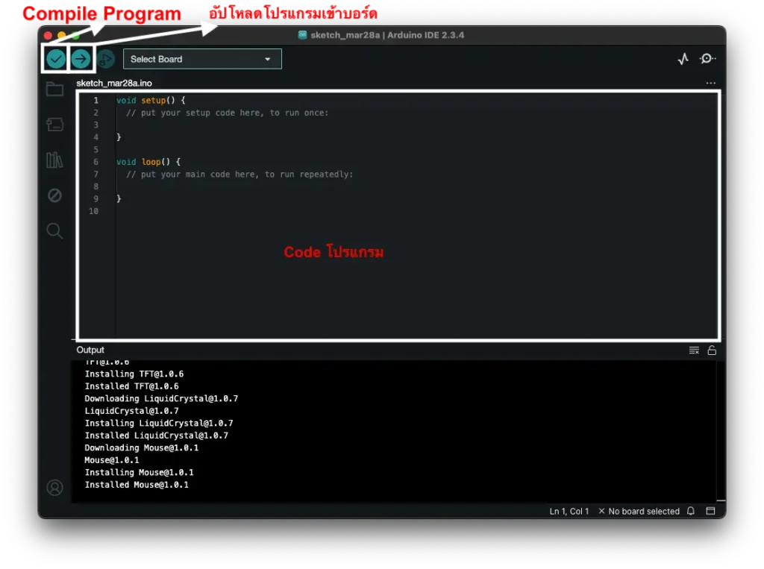This screenshot has height=569, width=764.
Task: Start debugging with the Debug toolbar icon
Action: (105, 59)
